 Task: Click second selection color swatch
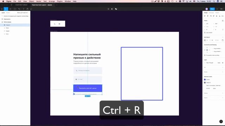pos(205,83)
